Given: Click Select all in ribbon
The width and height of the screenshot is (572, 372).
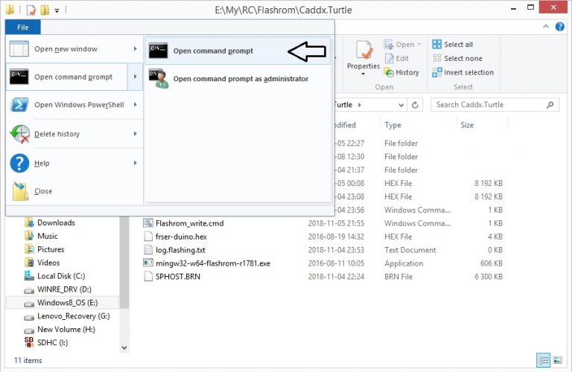Looking at the screenshot, I should 453,45.
